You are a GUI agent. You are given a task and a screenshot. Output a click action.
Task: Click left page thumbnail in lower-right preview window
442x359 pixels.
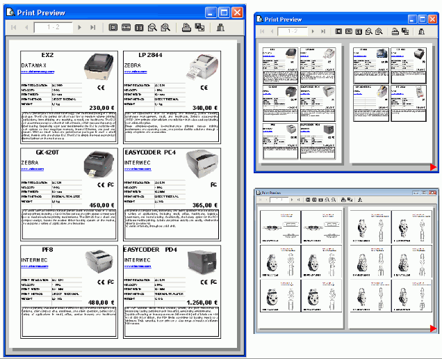tap(300, 268)
